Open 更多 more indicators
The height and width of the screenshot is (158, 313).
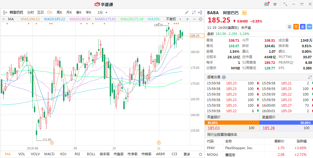click(x=187, y=154)
